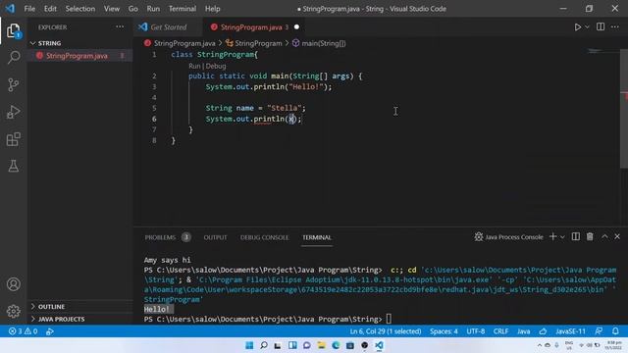Image resolution: width=628 pixels, height=353 pixels.
Task: Open the Extensions view
Action: click(x=13, y=139)
